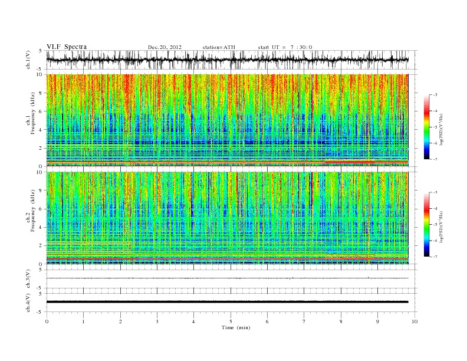Image resolution: width=467 pixels, height=361 pixels.
Task: Click the "2" kHz tick of ch.1 spectrogram
Action: pos(41,148)
